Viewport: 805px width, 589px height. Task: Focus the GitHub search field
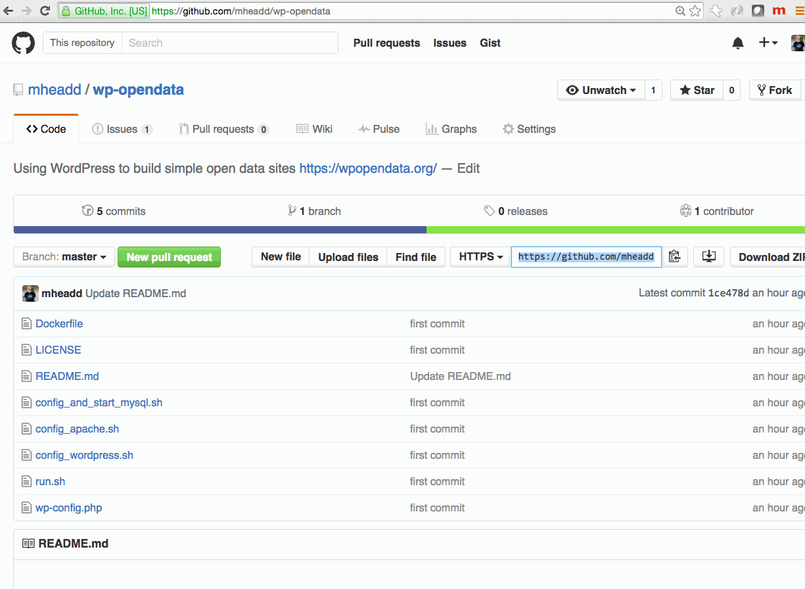[230, 43]
